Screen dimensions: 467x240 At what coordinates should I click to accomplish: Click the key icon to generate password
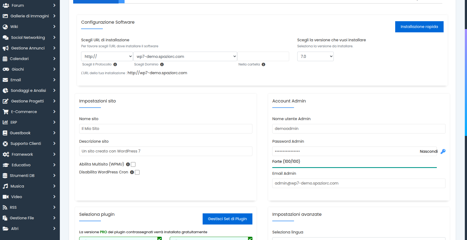443,151
